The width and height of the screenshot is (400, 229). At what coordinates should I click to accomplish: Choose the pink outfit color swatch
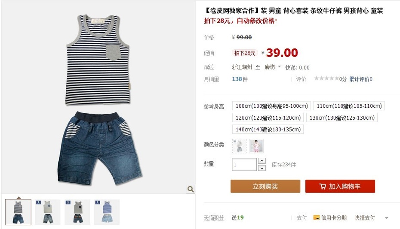coord(256,146)
